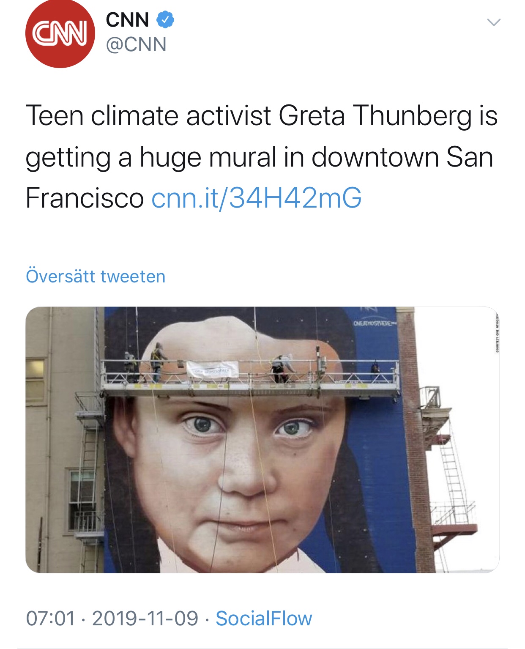The image size is (525, 649).
Task: Open the CNN display name
Action: (x=127, y=20)
